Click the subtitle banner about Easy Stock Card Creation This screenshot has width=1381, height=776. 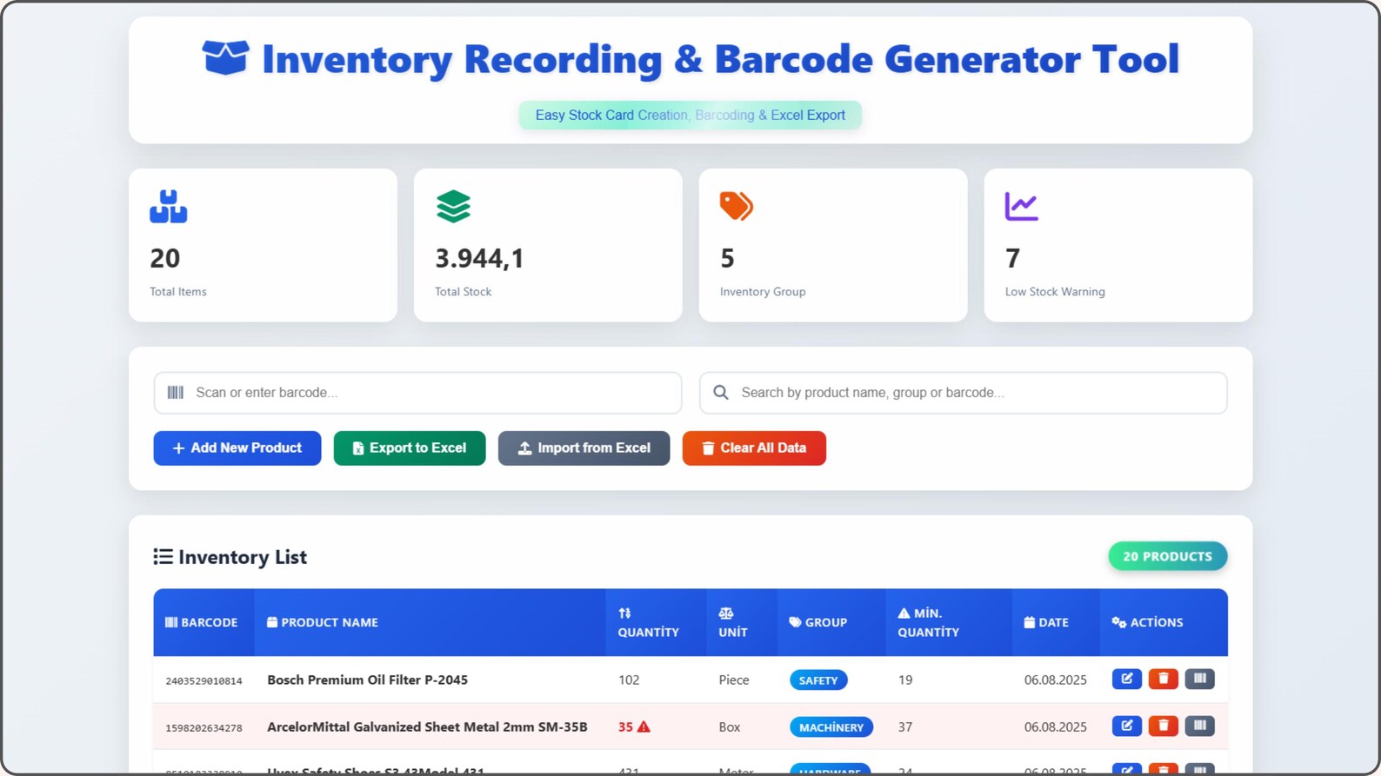click(x=690, y=115)
